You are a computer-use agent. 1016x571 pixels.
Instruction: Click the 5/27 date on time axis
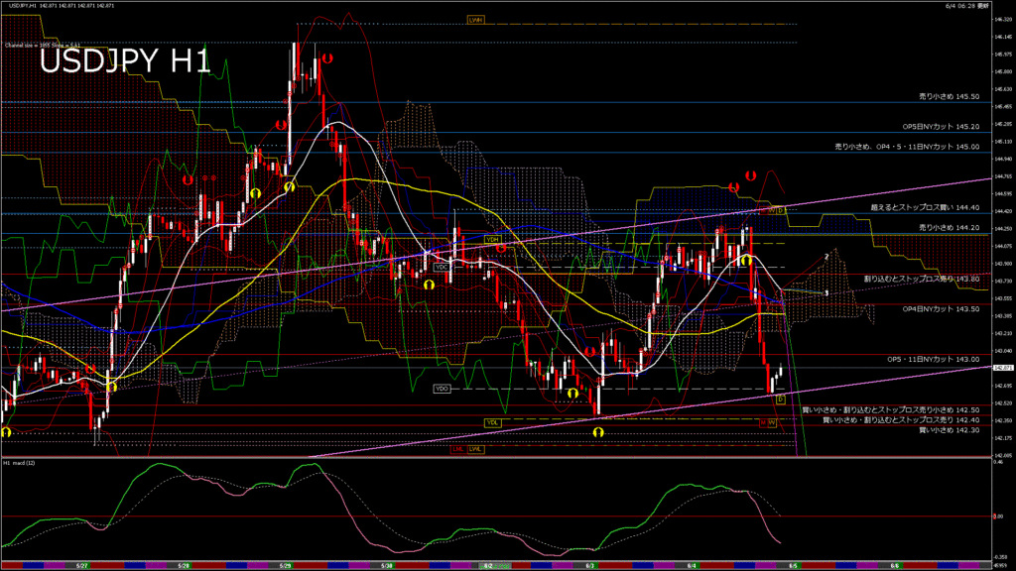(x=81, y=566)
